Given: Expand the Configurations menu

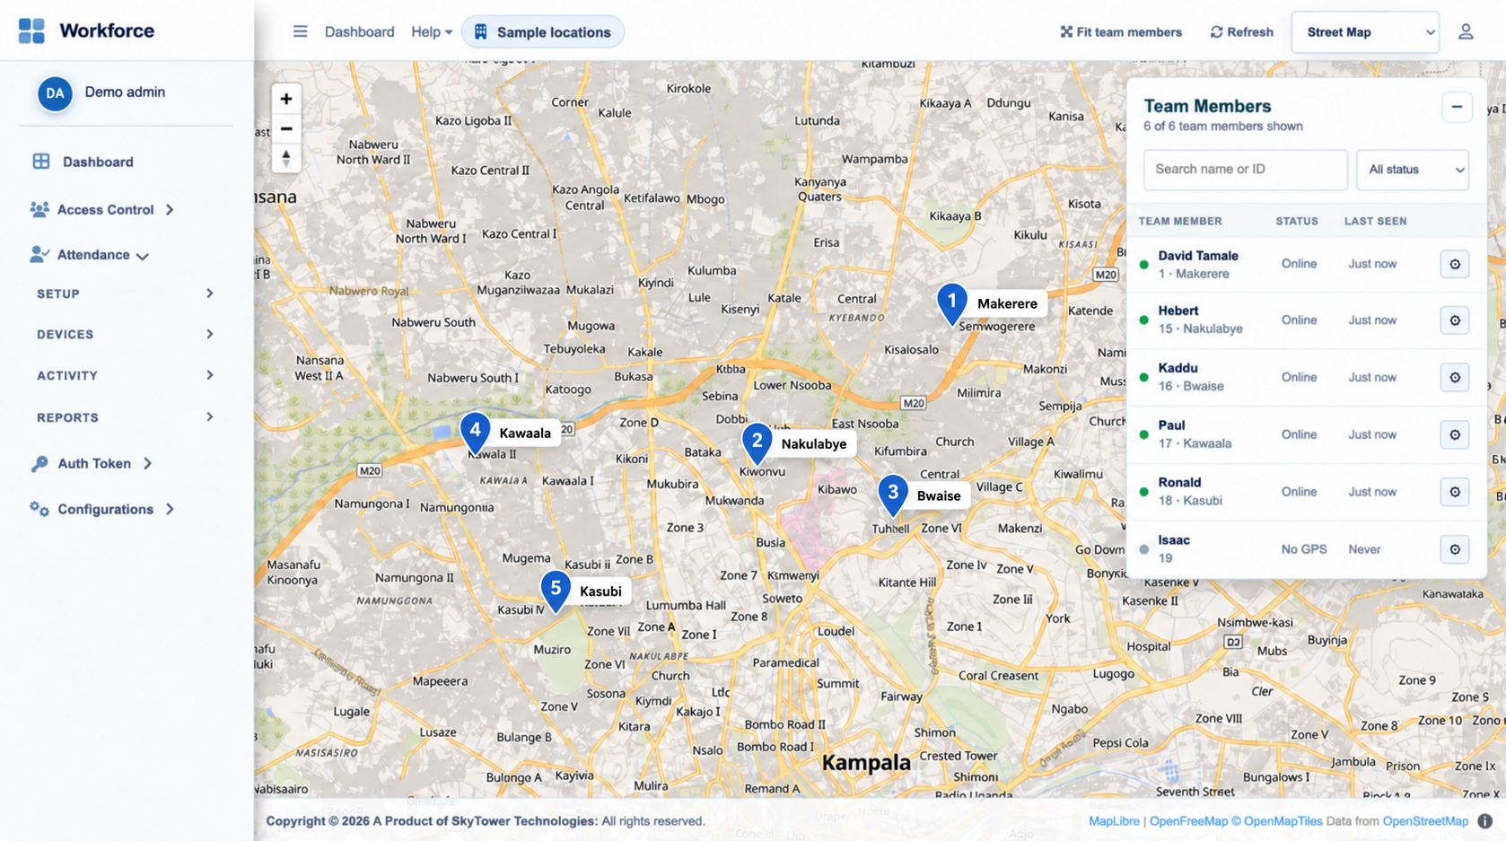Looking at the screenshot, I should pos(102,509).
